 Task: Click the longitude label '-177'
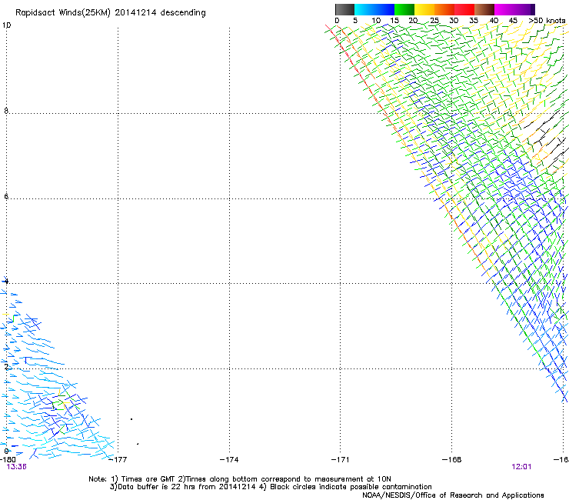point(118,459)
